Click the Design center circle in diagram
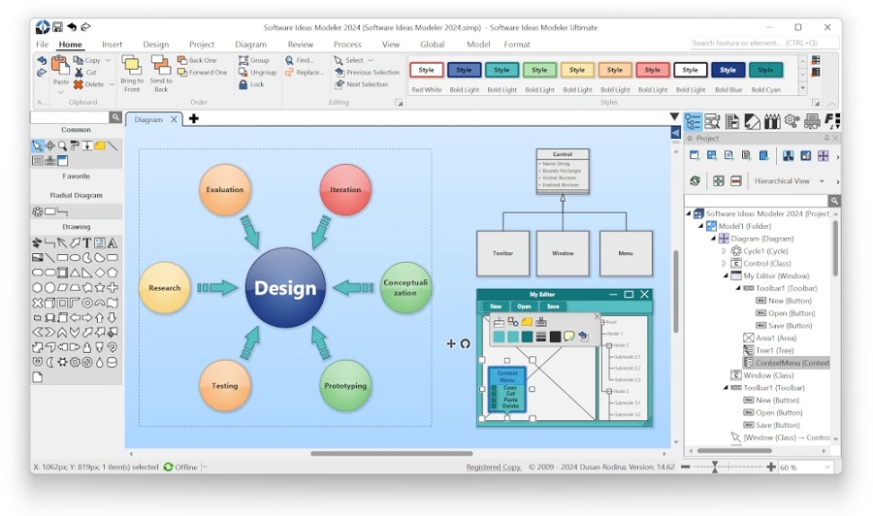 click(285, 288)
